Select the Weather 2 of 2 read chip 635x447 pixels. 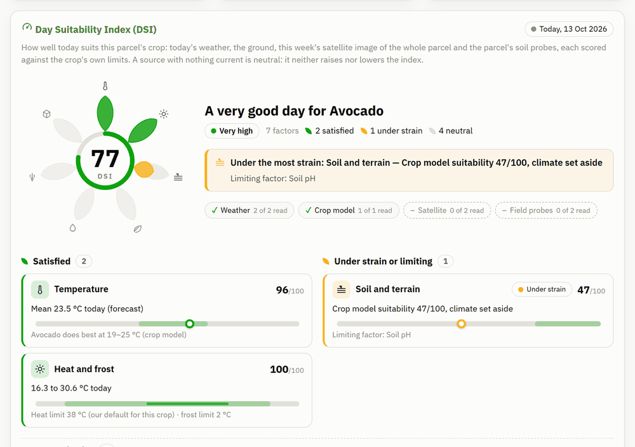pyautogui.click(x=250, y=211)
